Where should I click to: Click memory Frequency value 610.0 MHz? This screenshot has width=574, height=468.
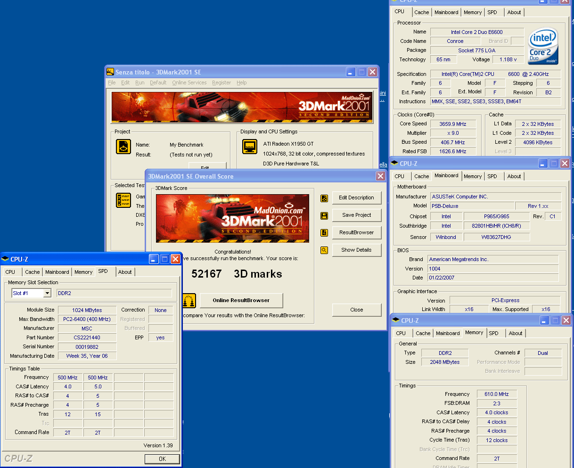point(497,394)
